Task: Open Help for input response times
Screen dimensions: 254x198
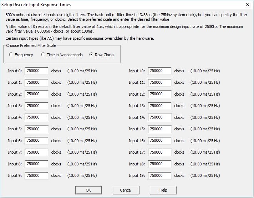Action: point(163,190)
